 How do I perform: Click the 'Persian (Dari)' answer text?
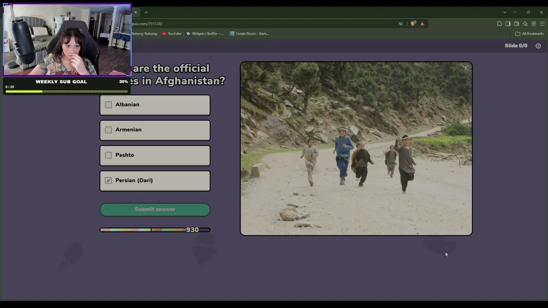[134, 181]
